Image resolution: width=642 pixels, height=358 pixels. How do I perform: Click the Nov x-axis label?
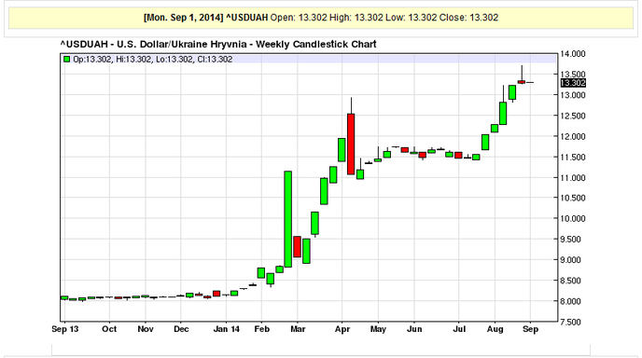(x=146, y=329)
